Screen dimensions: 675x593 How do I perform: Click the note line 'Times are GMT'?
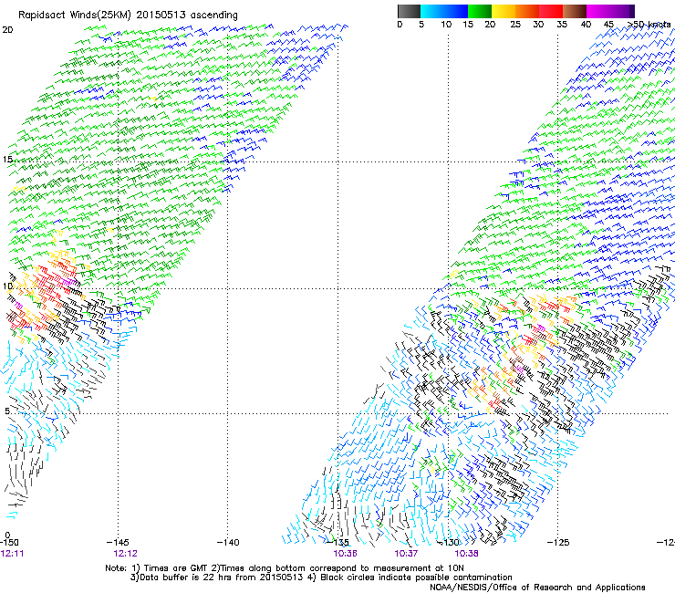[176, 568]
